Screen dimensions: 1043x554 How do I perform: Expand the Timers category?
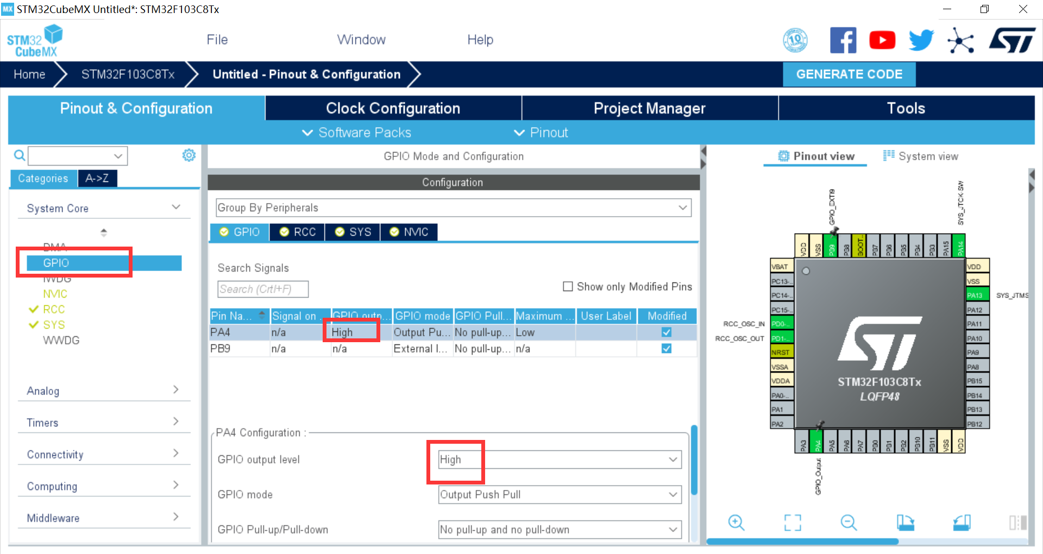tap(104, 422)
